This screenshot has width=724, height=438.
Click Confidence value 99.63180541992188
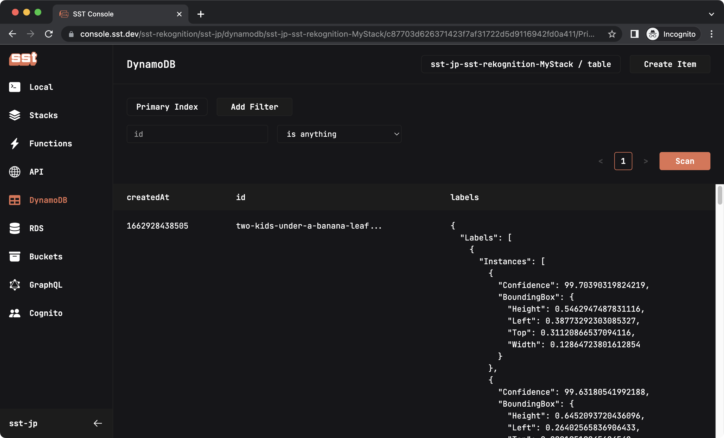point(605,392)
